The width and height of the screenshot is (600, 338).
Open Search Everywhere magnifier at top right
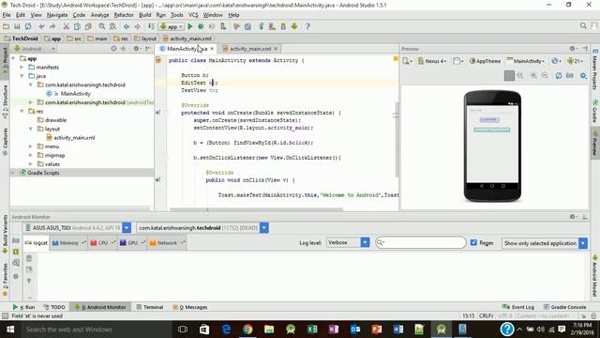click(583, 25)
